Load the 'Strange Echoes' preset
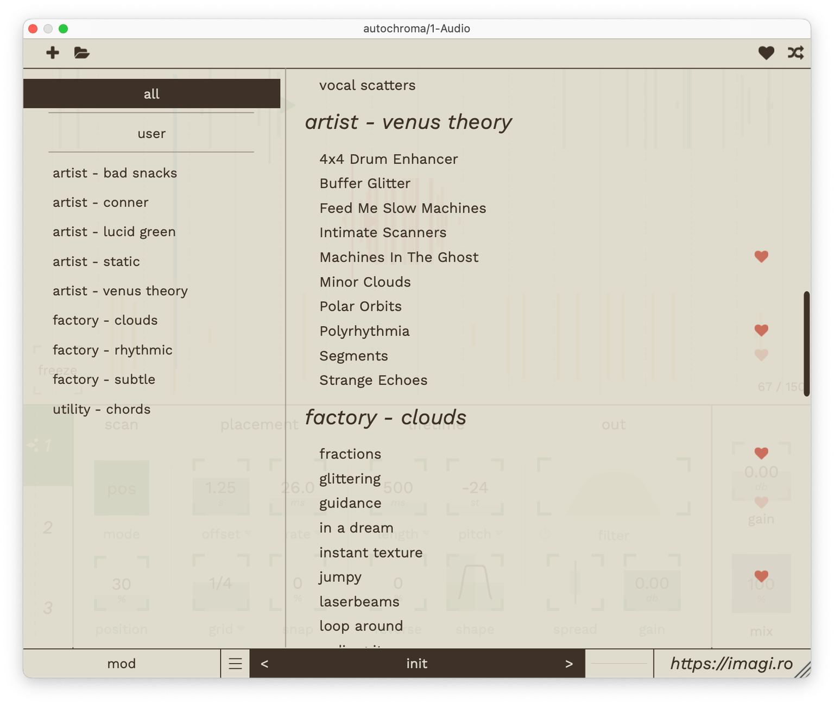Image resolution: width=834 pixels, height=705 pixels. pyautogui.click(x=374, y=380)
